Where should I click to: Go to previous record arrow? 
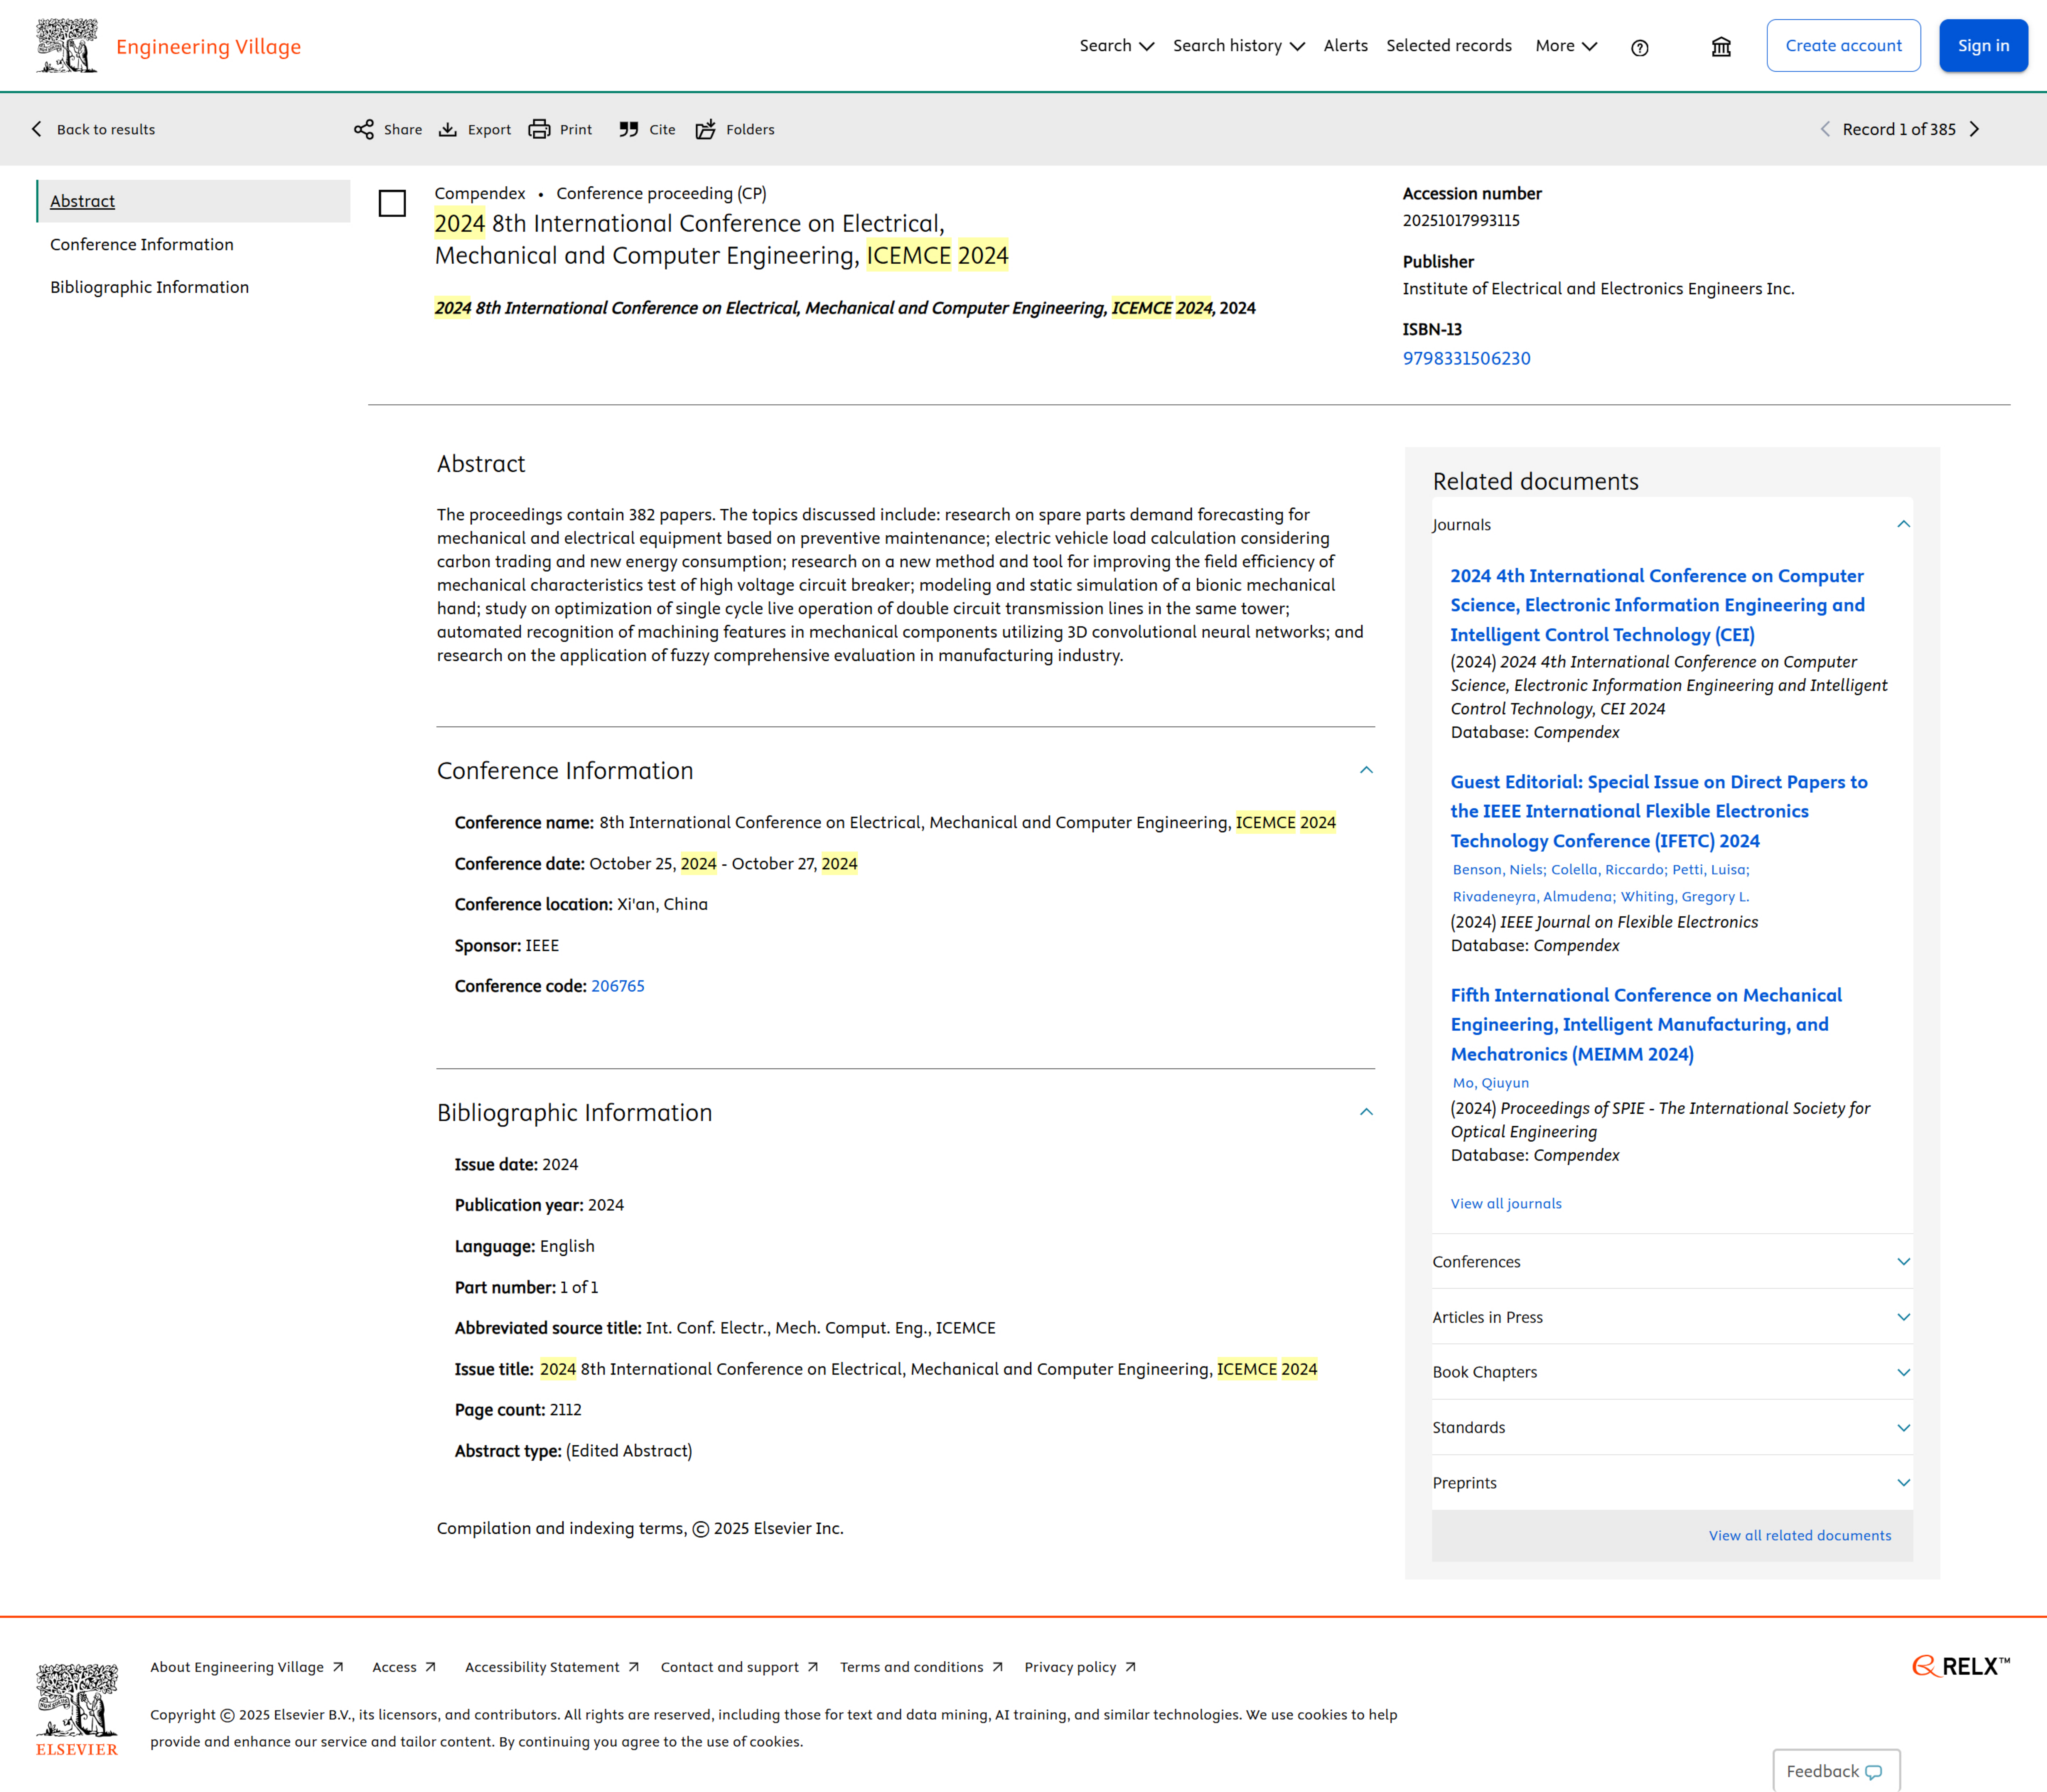(1825, 129)
